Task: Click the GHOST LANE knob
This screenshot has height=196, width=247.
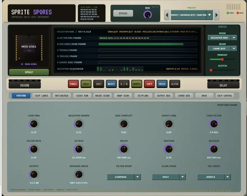Action: 169,124
